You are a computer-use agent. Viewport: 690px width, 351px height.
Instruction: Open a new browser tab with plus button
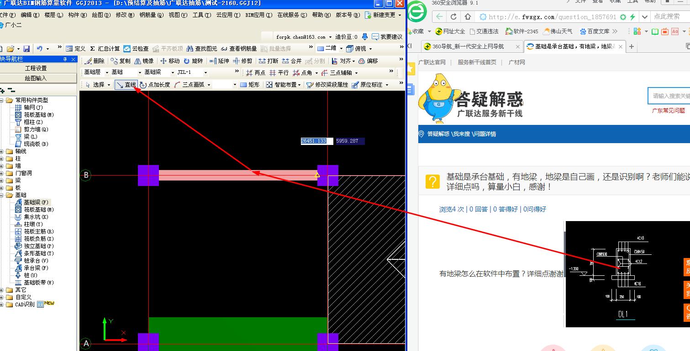[x=632, y=46]
